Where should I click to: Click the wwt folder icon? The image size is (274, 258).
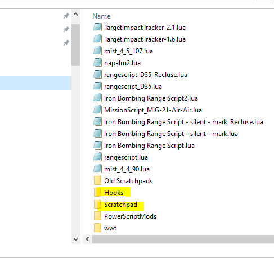coord(97,228)
